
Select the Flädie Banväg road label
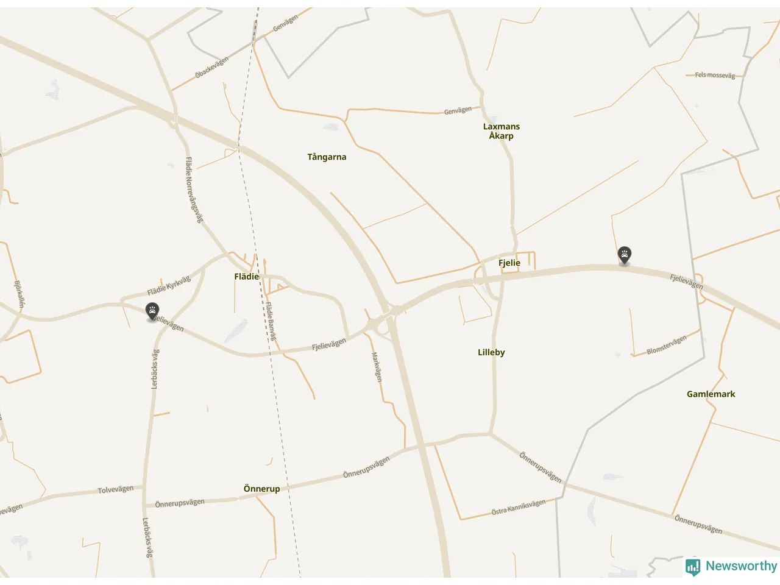(x=271, y=321)
